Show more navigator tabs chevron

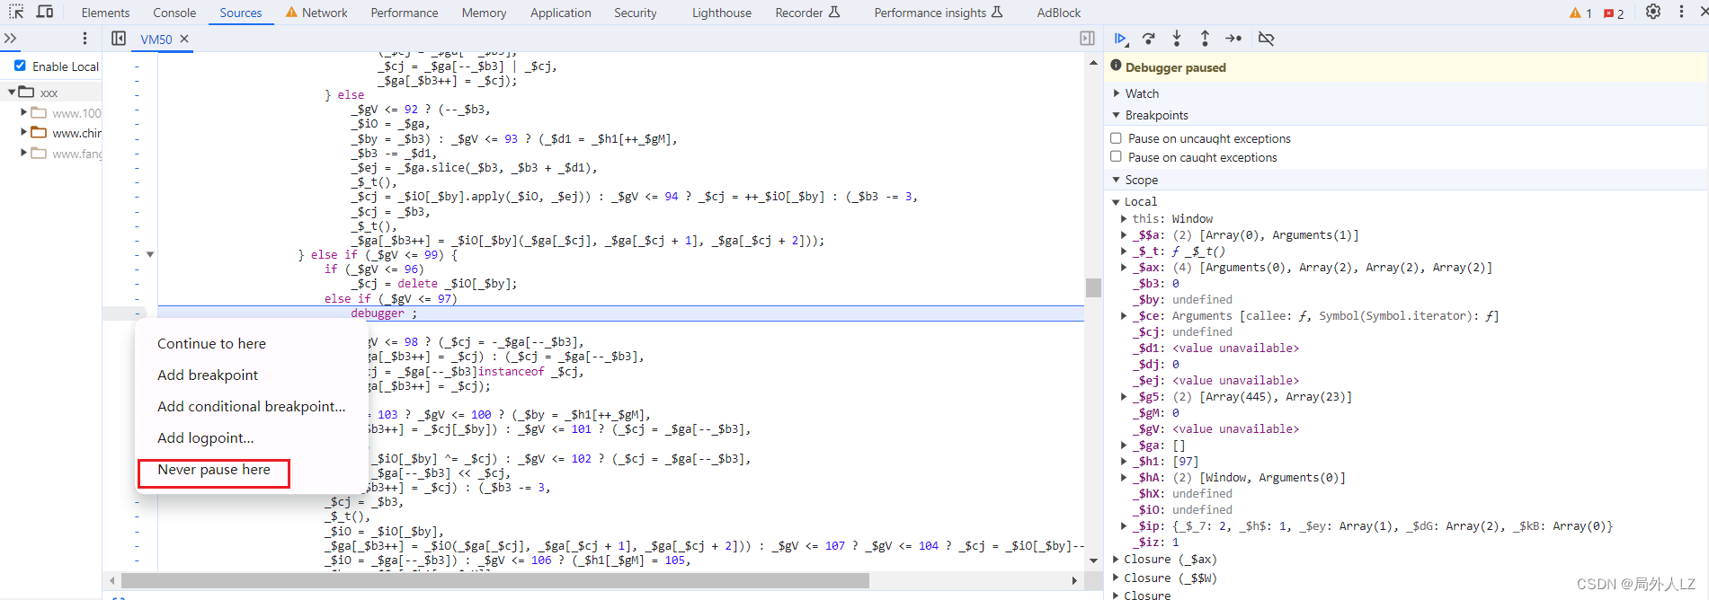click(11, 39)
